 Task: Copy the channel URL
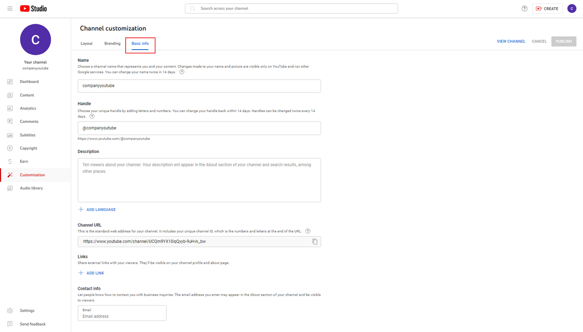coord(315,241)
